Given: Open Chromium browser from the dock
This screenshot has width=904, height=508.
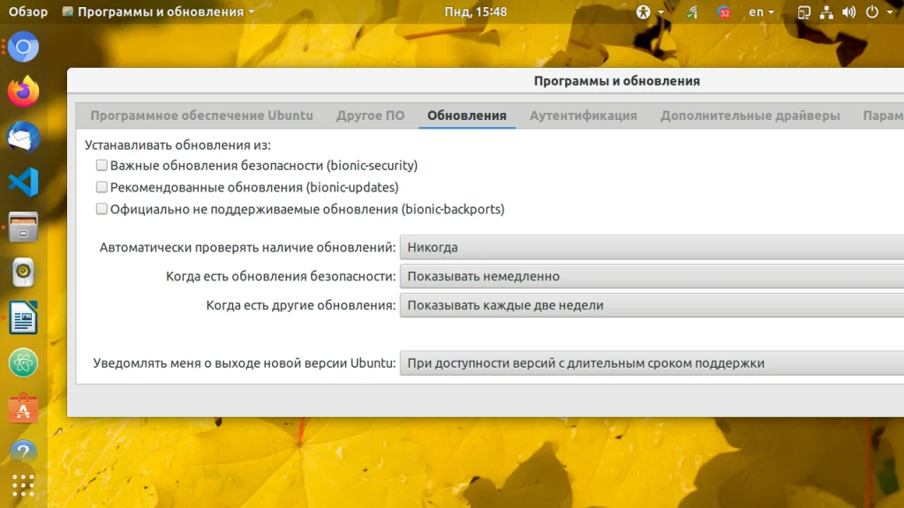Looking at the screenshot, I should coord(23,48).
